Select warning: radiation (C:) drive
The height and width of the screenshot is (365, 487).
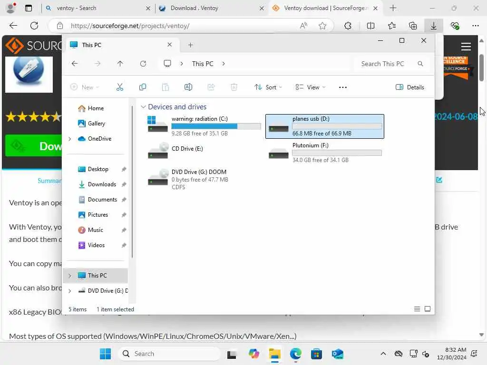pyautogui.click(x=204, y=126)
